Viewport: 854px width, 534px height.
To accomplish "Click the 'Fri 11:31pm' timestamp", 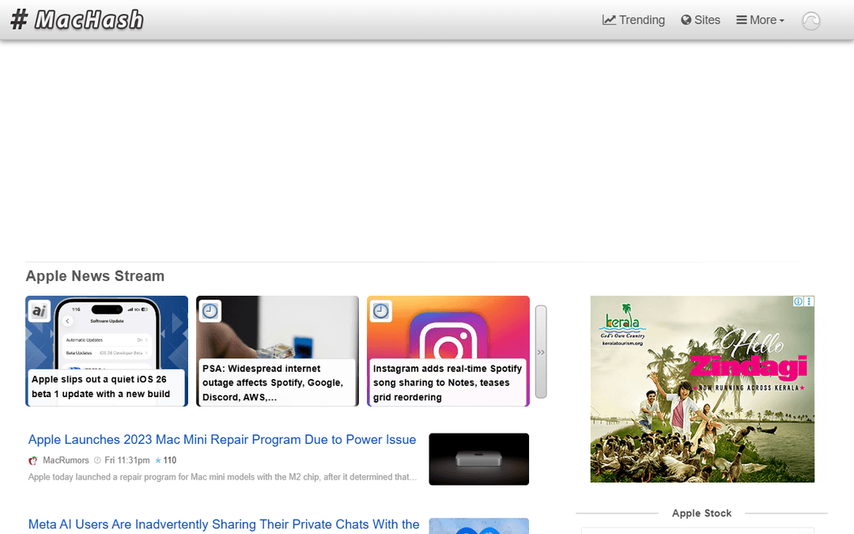I will click(127, 460).
